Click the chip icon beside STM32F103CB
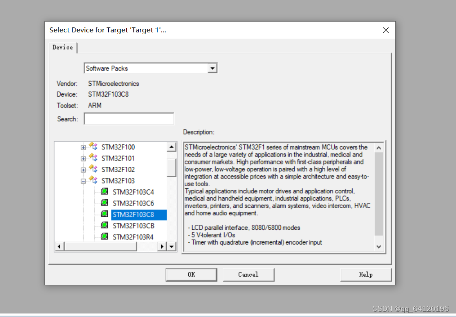Viewport: 456px width, 317px height. [x=104, y=225]
